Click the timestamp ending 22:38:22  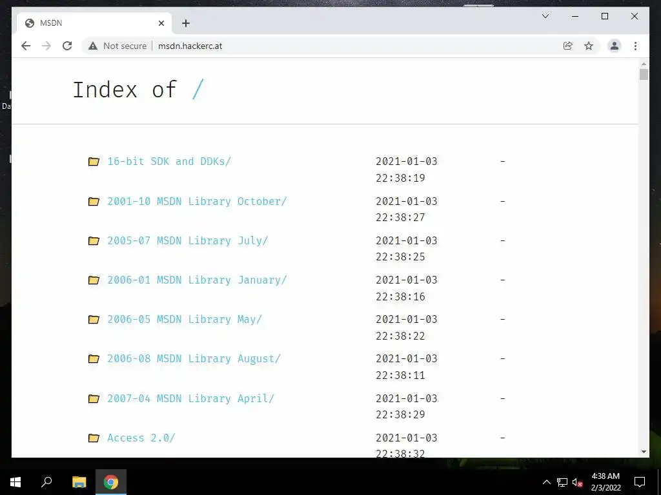[407, 327]
